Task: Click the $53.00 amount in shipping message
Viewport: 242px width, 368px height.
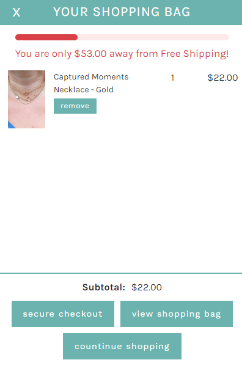Action: pyautogui.click(x=90, y=54)
